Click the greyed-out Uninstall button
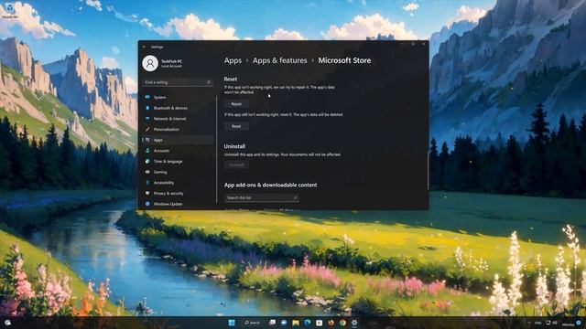Image resolution: width=586 pixels, height=329 pixels. (236, 164)
